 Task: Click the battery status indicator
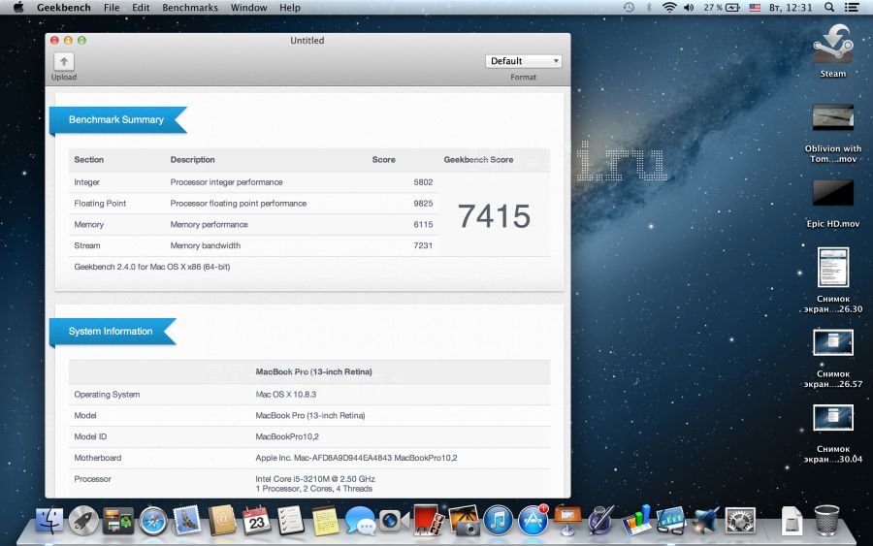pyautogui.click(x=721, y=8)
